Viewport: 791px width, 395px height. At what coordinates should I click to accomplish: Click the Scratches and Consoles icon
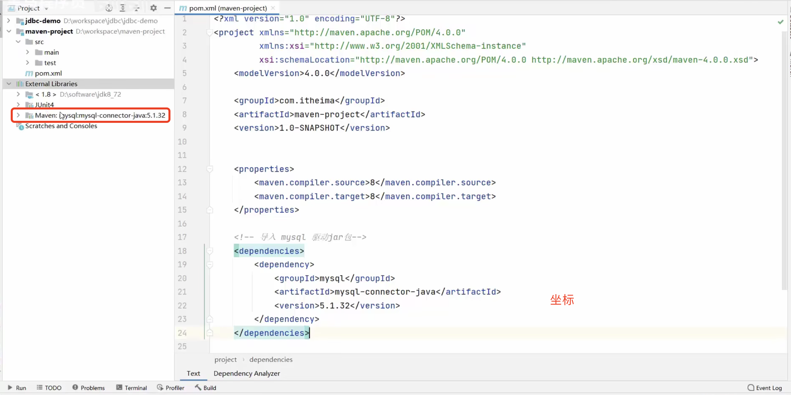[x=20, y=126]
